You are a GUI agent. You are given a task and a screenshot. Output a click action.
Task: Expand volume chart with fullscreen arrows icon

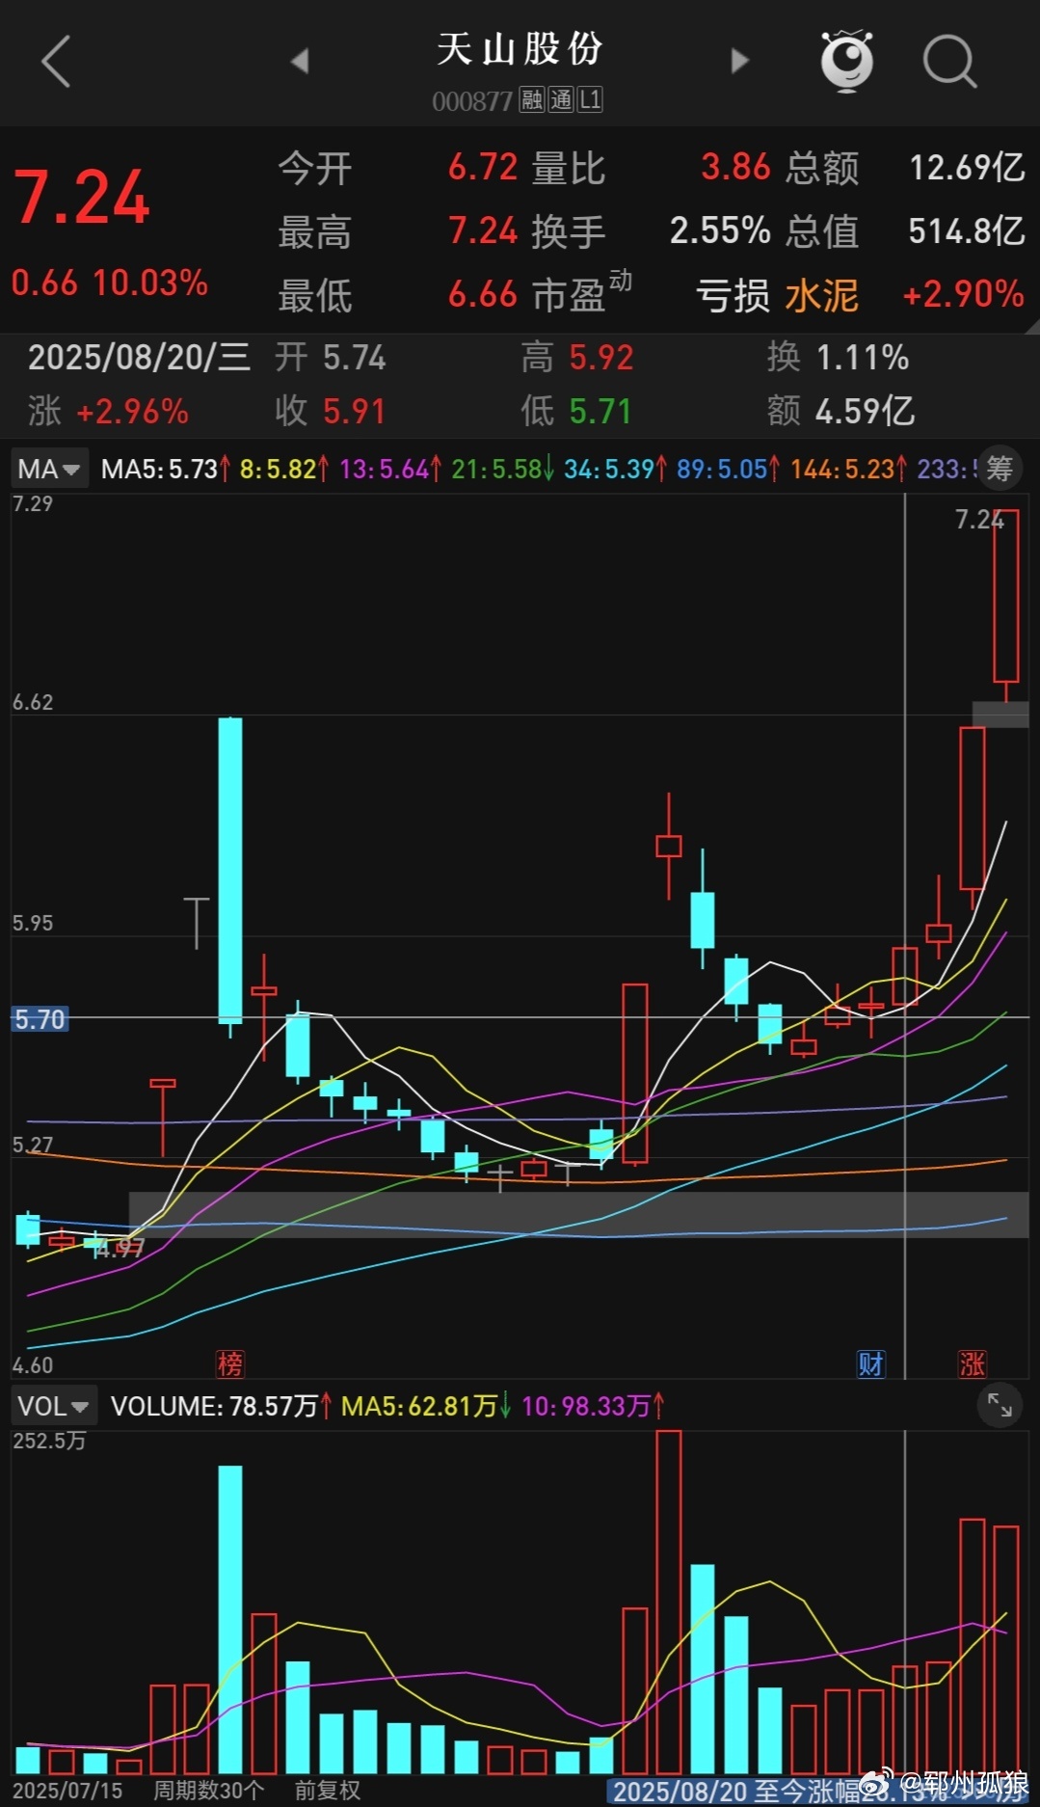tap(1000, 1406)
